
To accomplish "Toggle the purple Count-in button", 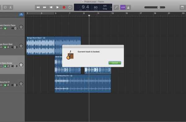I will pyautogui.click(x=123, y=7).
